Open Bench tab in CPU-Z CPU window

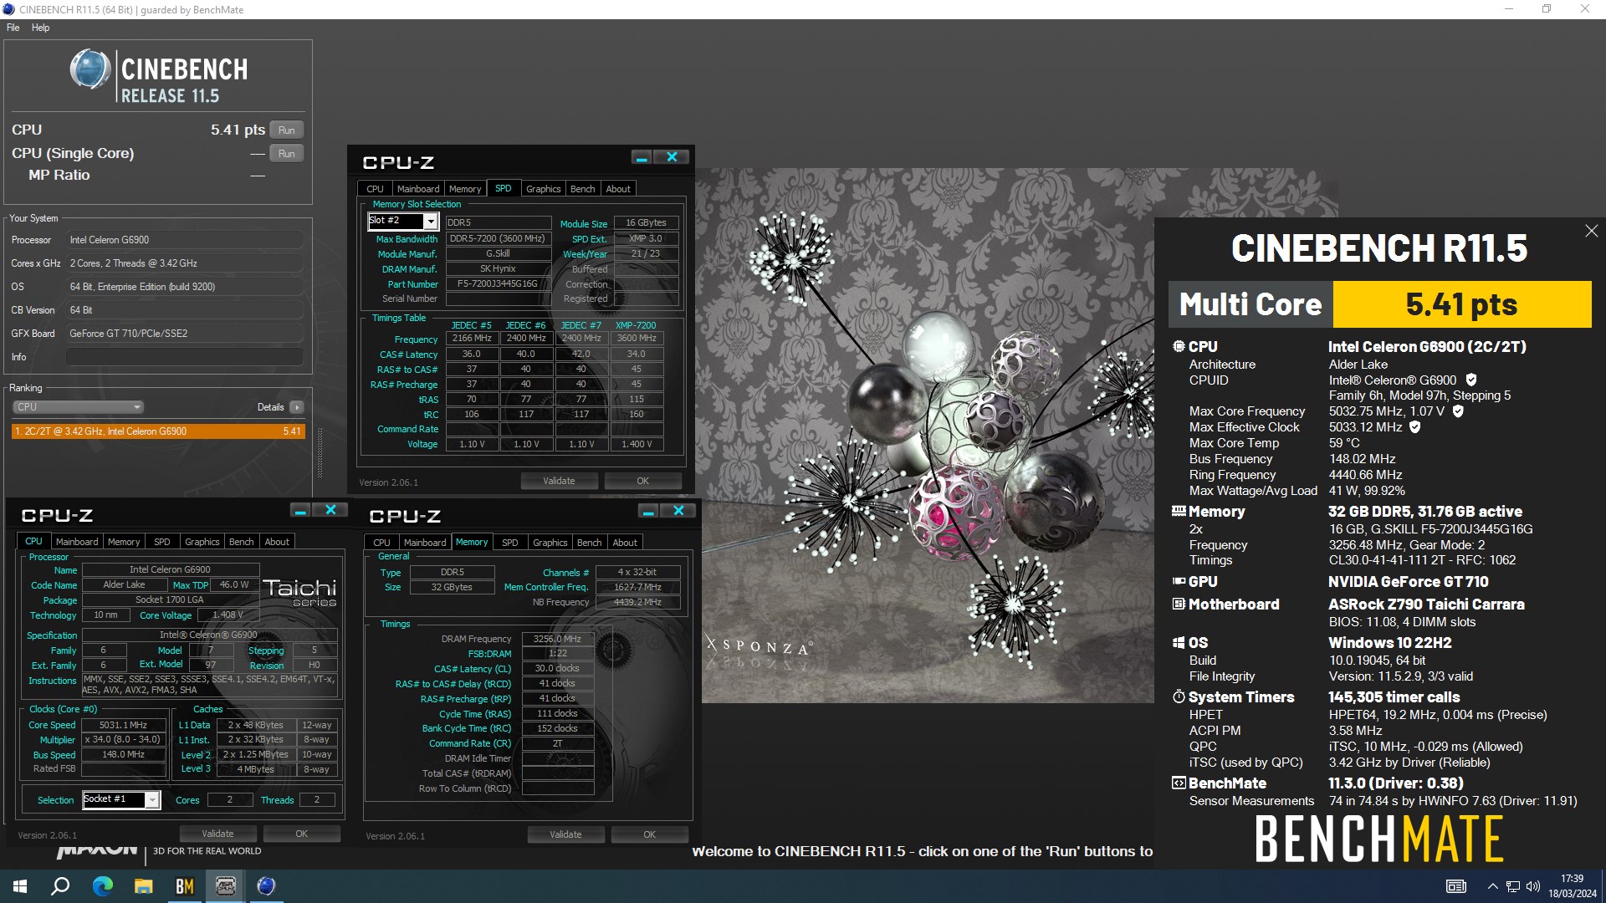[x=241, y=542]
